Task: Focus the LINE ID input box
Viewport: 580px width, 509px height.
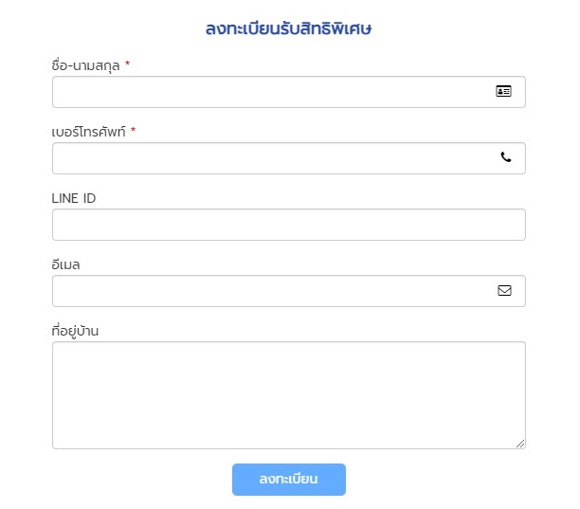Action: 288,225
